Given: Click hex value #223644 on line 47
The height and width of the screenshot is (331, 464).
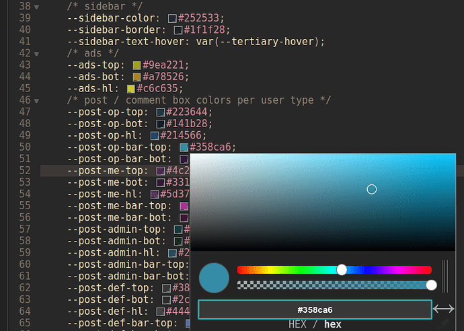Looking at the screenshot, I should click(x=186, y=112).
